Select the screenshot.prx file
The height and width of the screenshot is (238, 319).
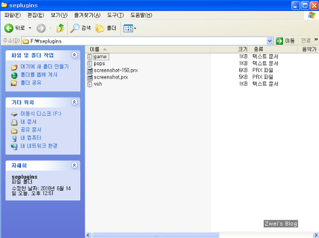[111, 77]
